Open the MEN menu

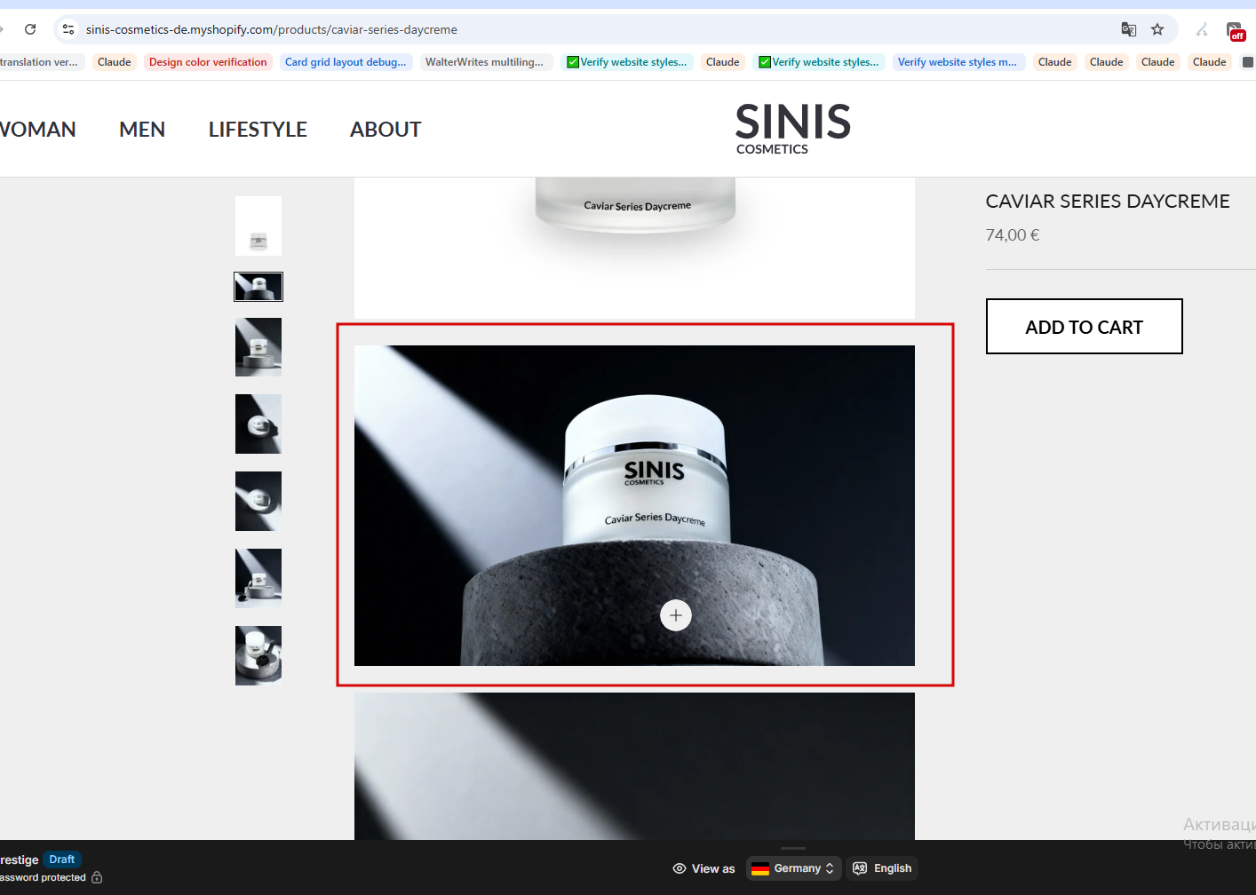click(x=142, y=130)
